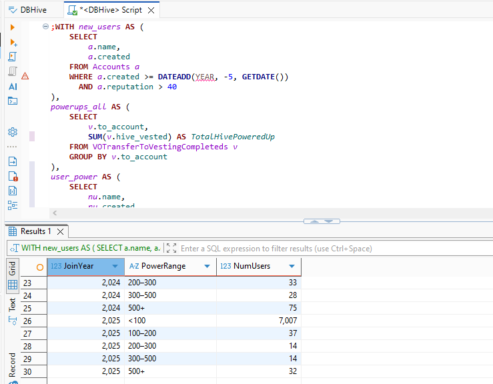The image size is (493, 384).
Task: Click the document with red error badge icon
Action: 13,176
